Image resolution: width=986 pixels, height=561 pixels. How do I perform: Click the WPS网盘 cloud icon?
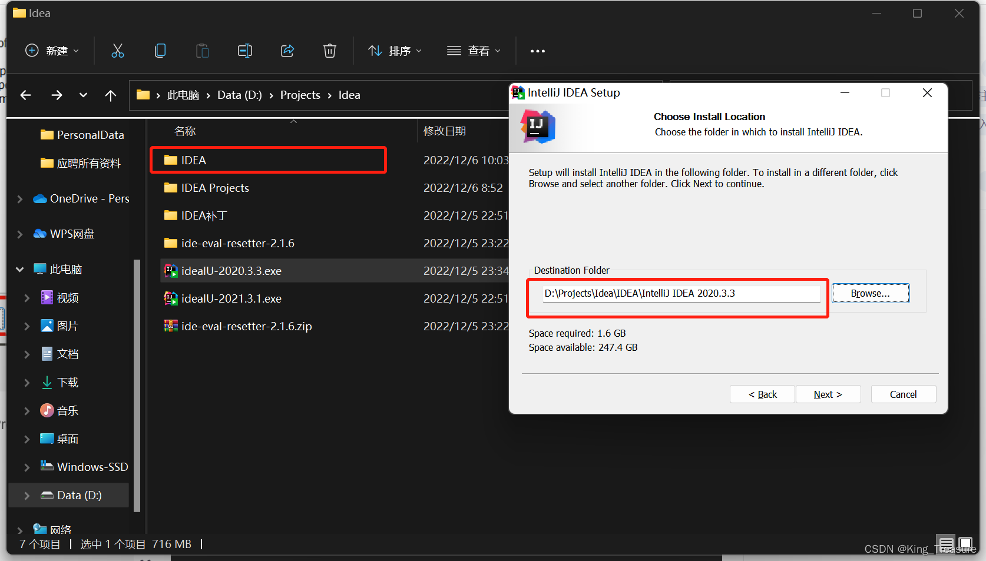pos(40,234)
